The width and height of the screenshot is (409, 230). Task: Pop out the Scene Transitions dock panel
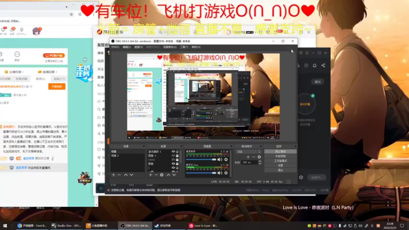click(x=261, y=146)
